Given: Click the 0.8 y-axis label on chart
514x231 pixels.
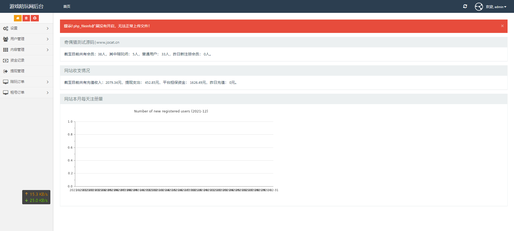Looking at the screenshot, I should (70, 134).
